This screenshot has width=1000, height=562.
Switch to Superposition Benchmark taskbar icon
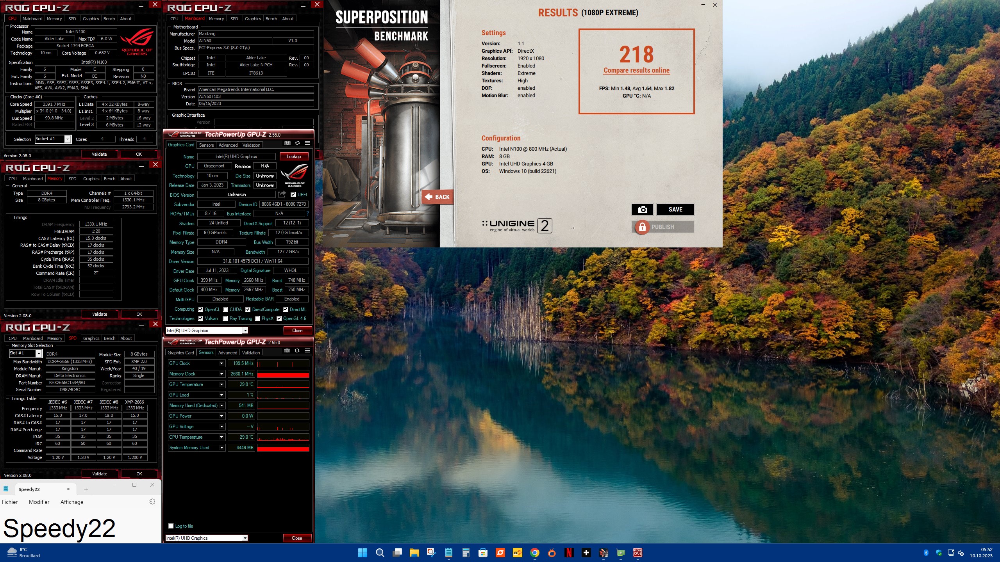click(x=604, y=553)
